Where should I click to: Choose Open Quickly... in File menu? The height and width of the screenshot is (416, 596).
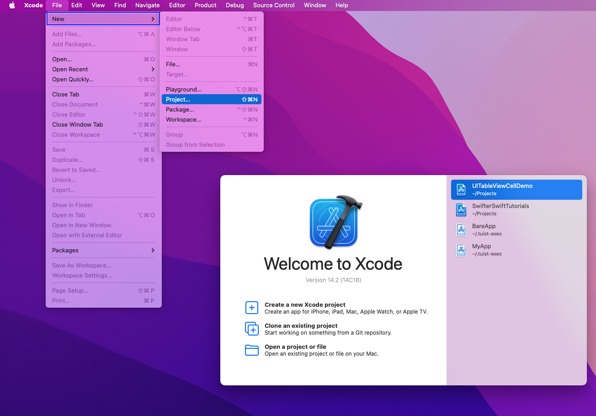[104, 80]
